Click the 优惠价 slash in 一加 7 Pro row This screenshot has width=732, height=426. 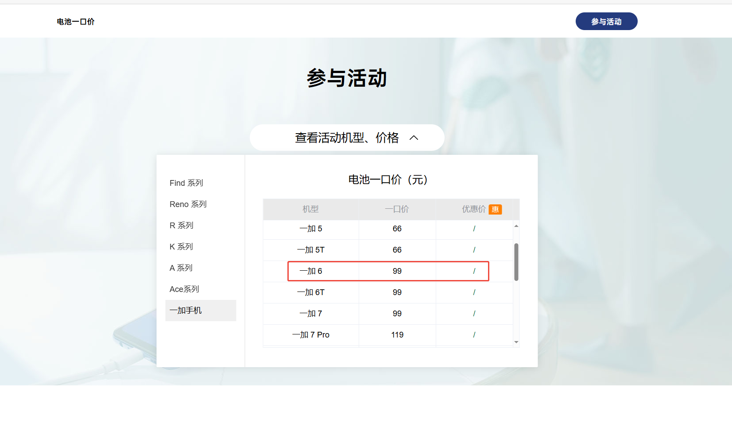(474, 335)
